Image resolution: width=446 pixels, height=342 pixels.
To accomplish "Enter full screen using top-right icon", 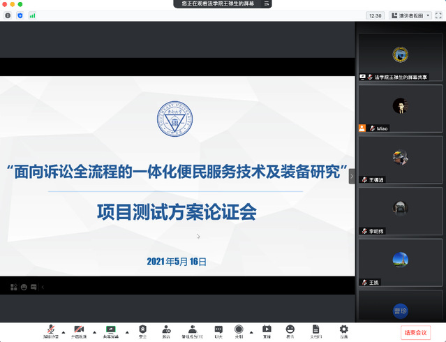I will 437,15.
